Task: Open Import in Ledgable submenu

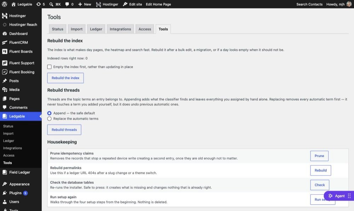Action: tap(8, 133)
